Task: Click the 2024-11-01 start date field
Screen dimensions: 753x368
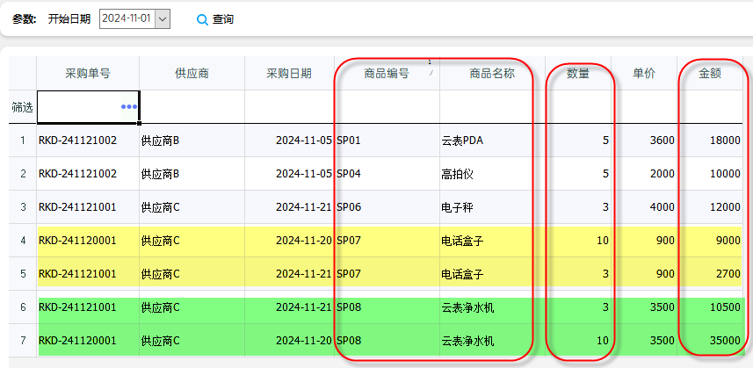Action: pyautogui.click(x=127, y=18)
